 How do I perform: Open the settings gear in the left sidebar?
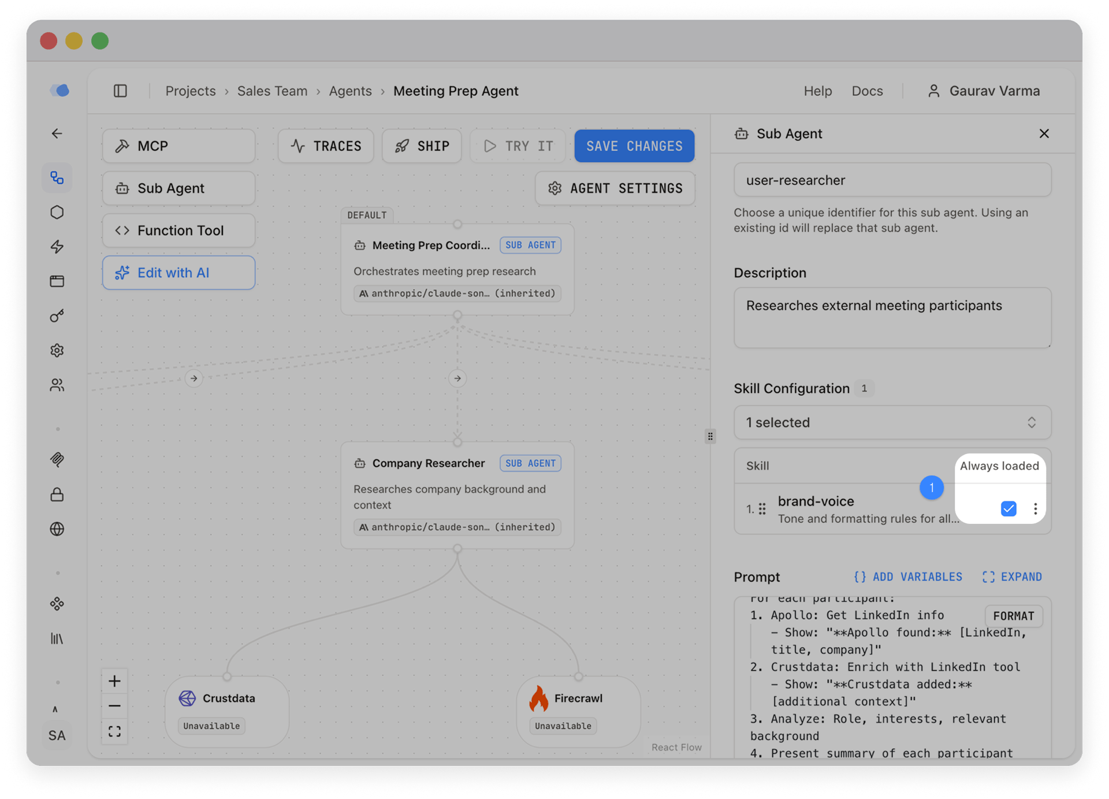pyautogui.click(x=57, y=350)
